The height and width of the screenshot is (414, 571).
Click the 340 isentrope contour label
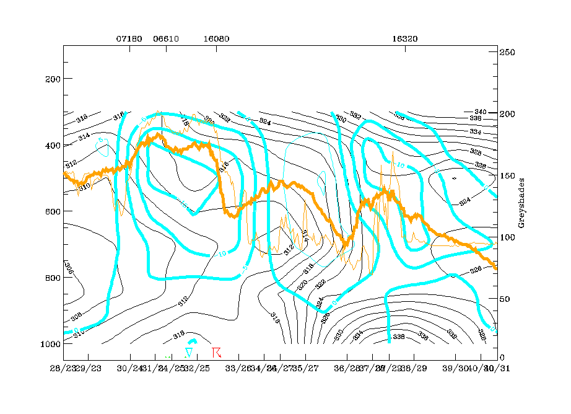475,111
